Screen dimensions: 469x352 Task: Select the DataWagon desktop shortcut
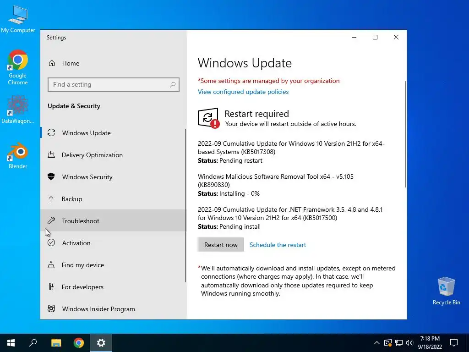pyautogui.click(x=18, y=109)
